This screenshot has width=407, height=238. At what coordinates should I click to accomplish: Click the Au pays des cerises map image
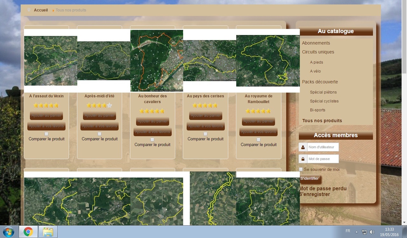tap(210, 61)
